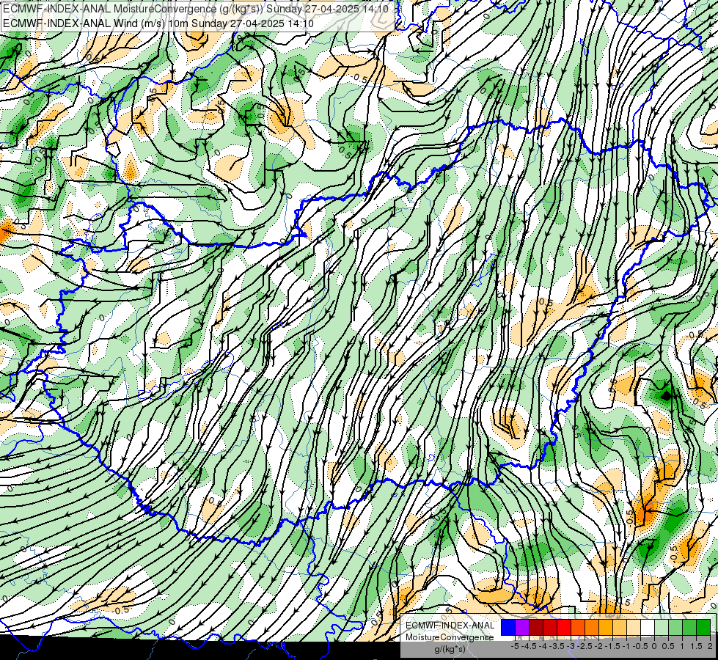Click the blue legend swatch below -5

coord(508,627)
